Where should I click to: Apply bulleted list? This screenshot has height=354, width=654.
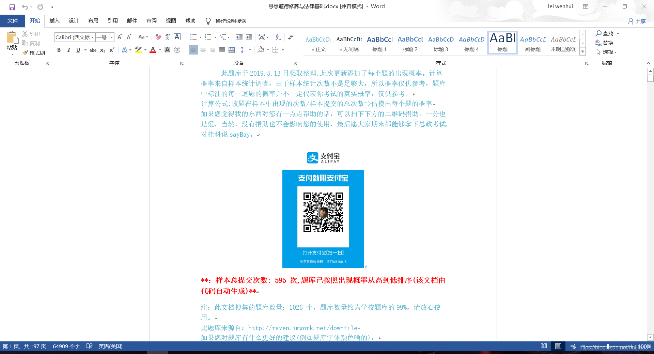click(193, 37)
